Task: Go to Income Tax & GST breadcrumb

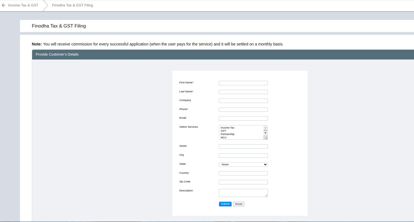Action: point(23,5)
